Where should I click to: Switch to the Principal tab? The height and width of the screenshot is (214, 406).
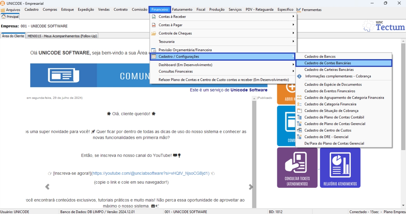pyautogui.click(x=10, y=17)
